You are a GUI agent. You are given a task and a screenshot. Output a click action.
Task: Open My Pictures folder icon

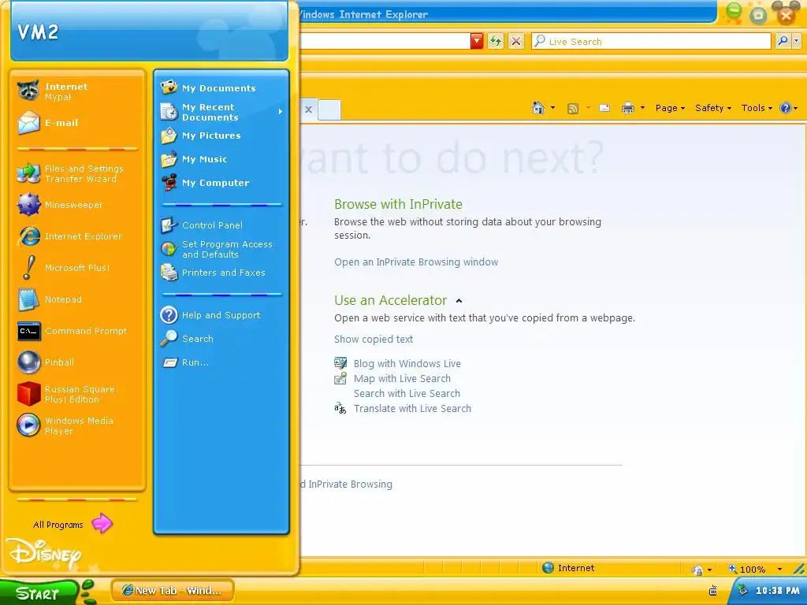coord(169,135)
